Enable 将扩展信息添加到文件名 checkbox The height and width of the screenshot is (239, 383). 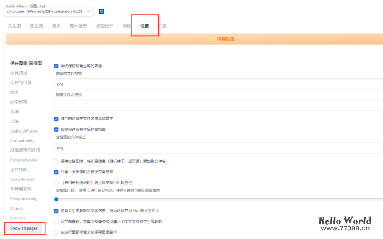[56, 161]
